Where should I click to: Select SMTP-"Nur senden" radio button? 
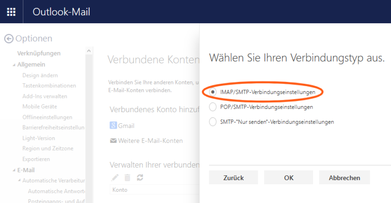coord(213,122)
